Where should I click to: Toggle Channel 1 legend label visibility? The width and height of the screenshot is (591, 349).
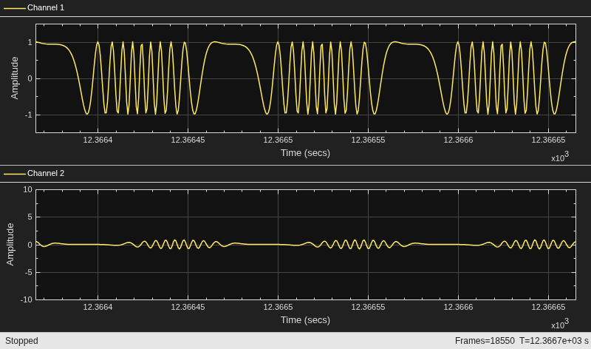click(46, 7)
